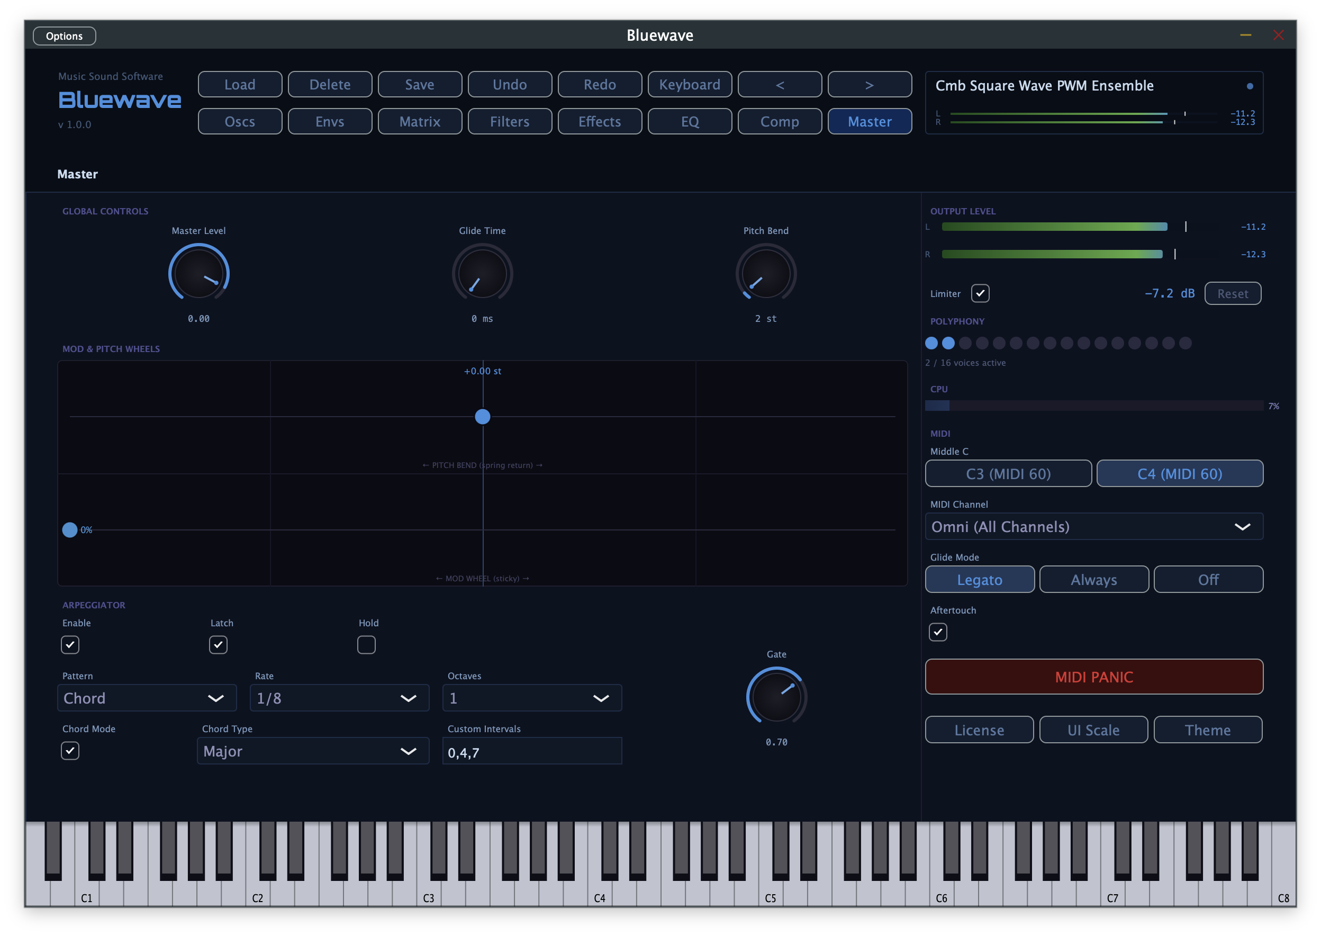1321x936 pixels.
Task: Click the MIDI PANIC button
Action: (x=1093, y=677)
